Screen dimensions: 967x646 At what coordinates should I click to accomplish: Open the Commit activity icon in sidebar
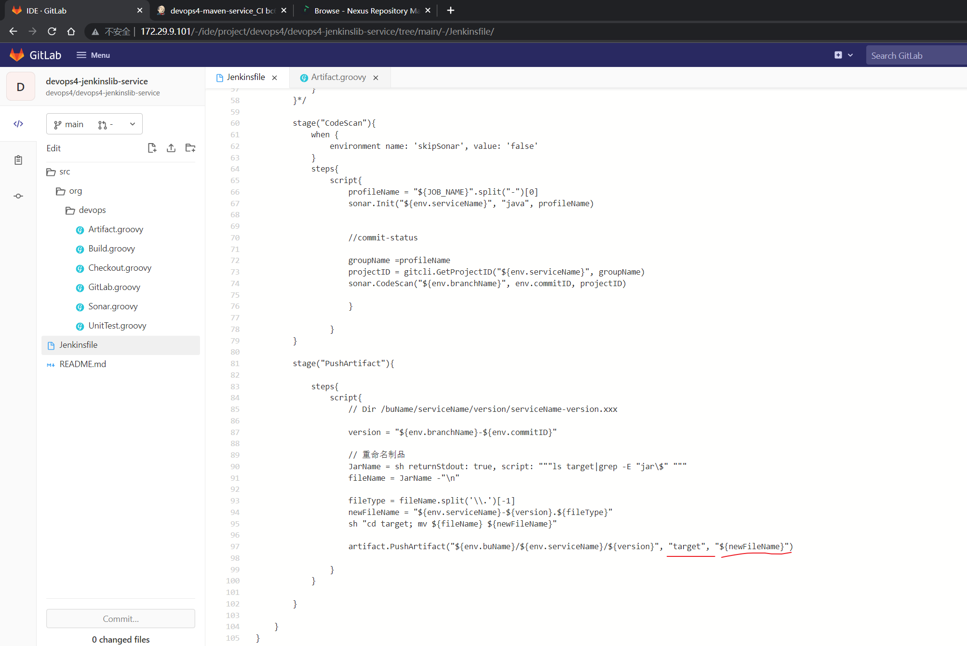click(18, 196)
